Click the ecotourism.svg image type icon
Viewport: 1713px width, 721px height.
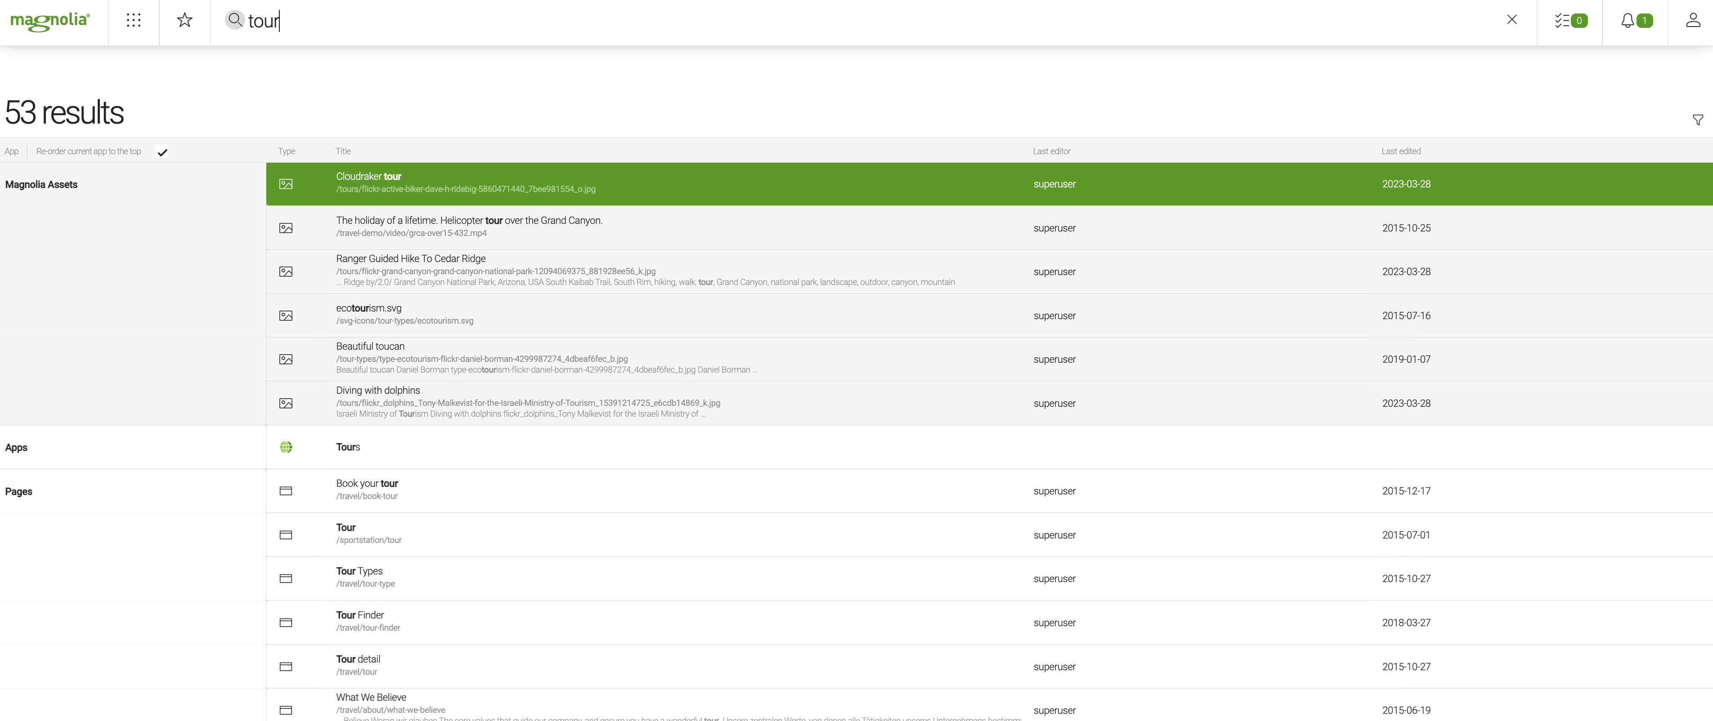click(x=286, y=316)
